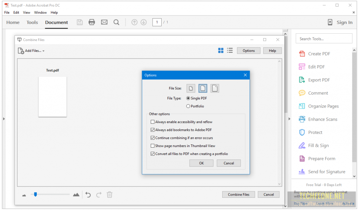Open the File menu

(x=7, y=12)
